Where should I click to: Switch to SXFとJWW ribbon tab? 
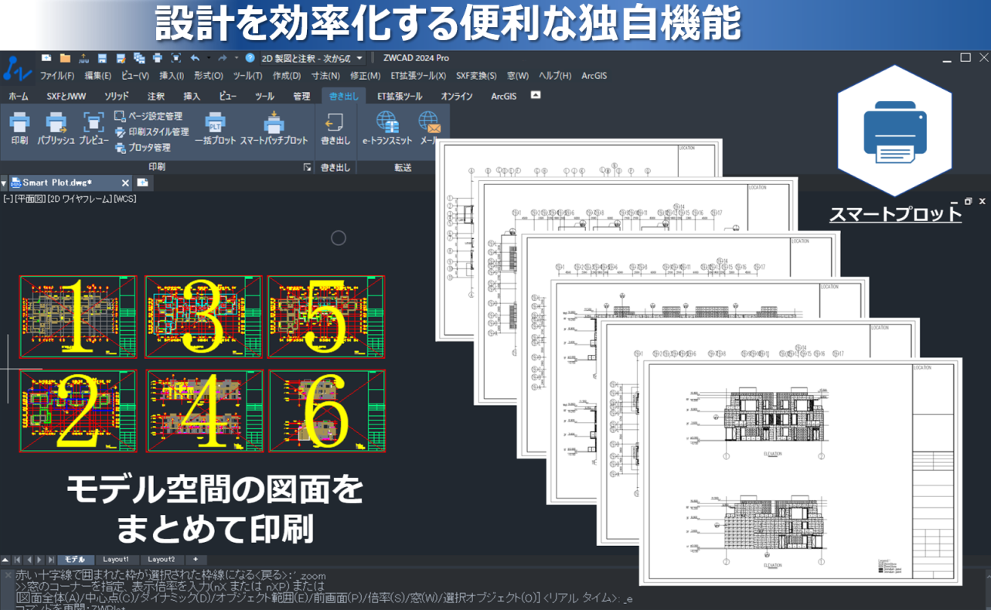coord(66,96)
